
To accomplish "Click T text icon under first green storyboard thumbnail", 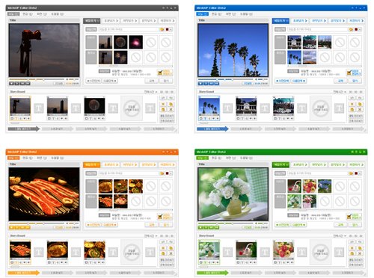I will coord(205,262).
